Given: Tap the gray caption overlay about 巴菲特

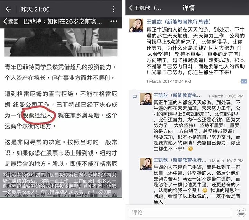Looking at the screenshot, I should (x=61, y=183).
